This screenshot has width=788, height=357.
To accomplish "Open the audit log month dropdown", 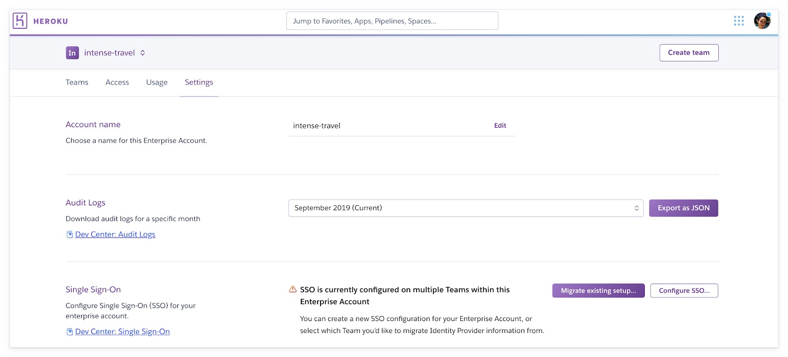I will (x=465, y=208).
